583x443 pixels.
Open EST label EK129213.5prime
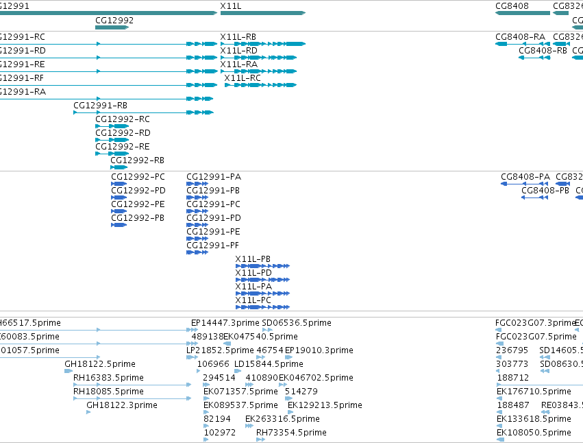pyautogui.click(x=325, y=406)
